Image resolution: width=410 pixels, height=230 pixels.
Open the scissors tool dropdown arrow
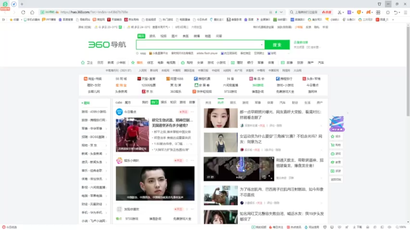pyautogui.click(x=343, y=12)
